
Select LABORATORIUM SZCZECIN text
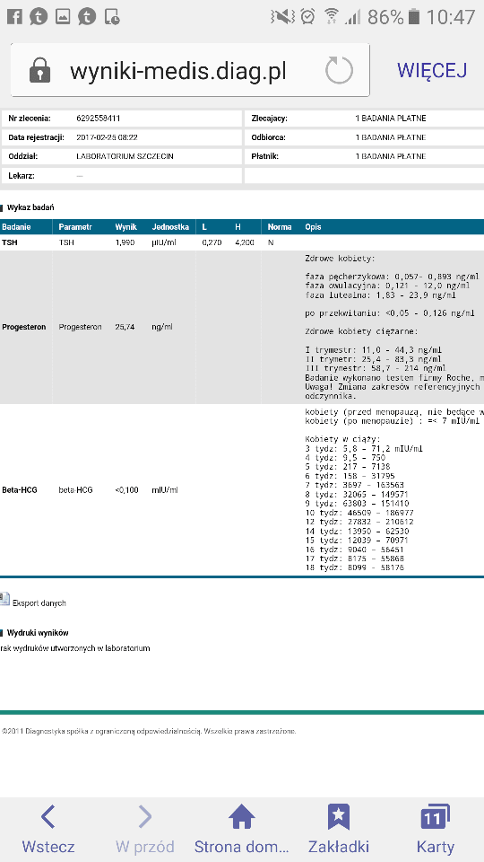click(125, 156)
